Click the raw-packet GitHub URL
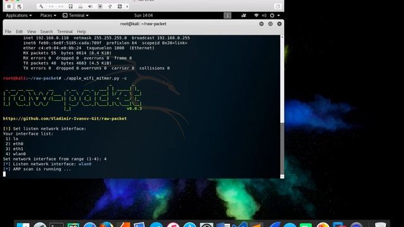Screen dimensions: 404x227 point(64,119)
